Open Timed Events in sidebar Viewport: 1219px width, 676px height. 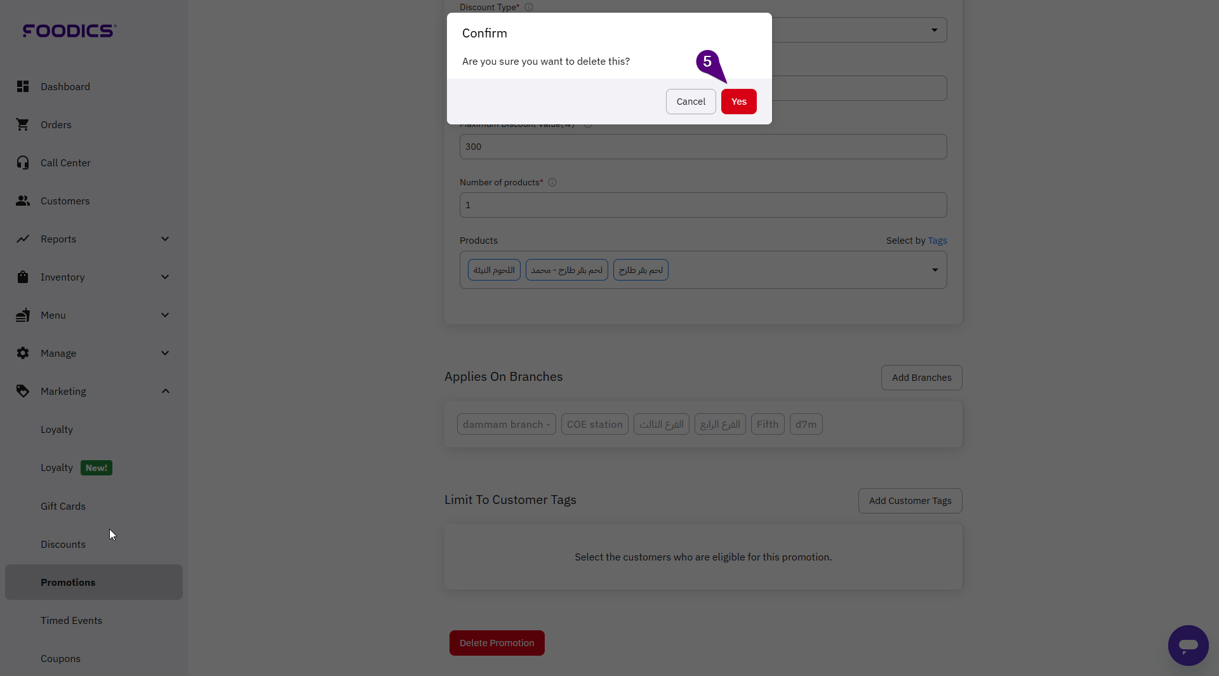click(71, 620)
